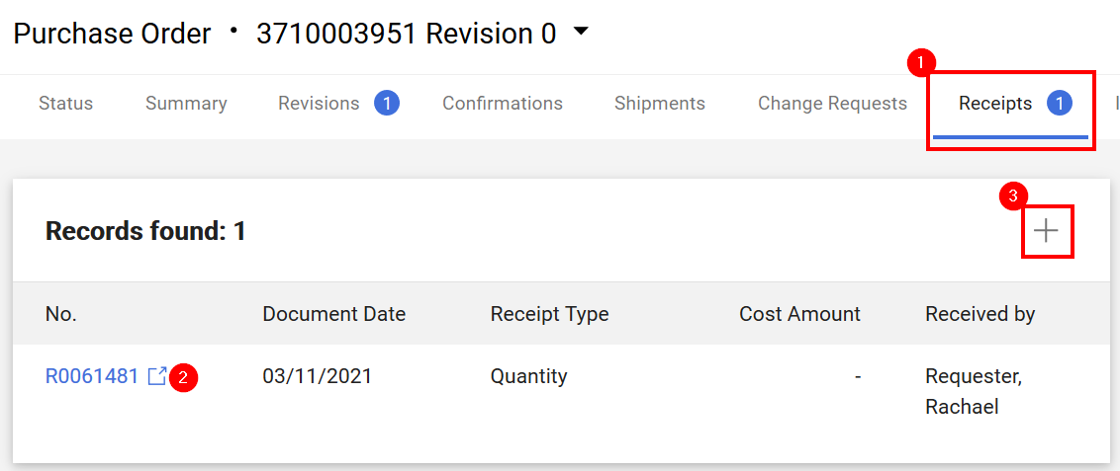Select the Confirmations tab
Viewport: 1120px width, 471px height.
tap(503, 104)
